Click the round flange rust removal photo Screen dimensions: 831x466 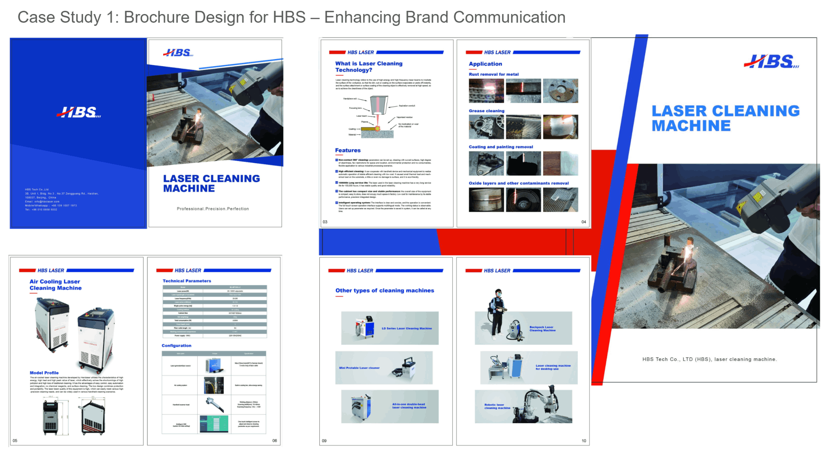pyautogui.click(x=560, y=91)
